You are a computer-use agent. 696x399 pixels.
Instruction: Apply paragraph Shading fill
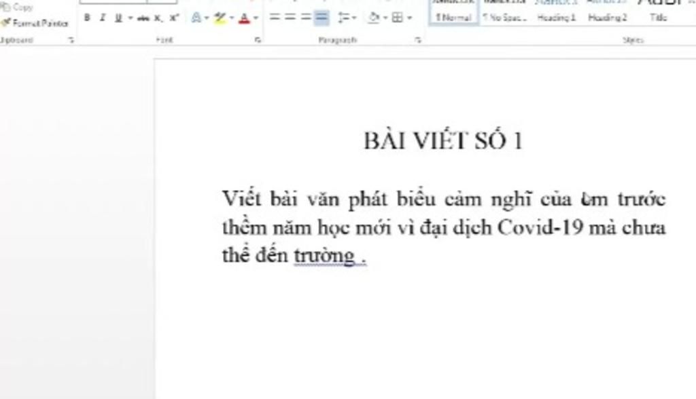pos(375,18)
